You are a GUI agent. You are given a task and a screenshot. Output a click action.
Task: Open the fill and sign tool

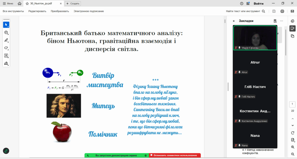point(6,63)
